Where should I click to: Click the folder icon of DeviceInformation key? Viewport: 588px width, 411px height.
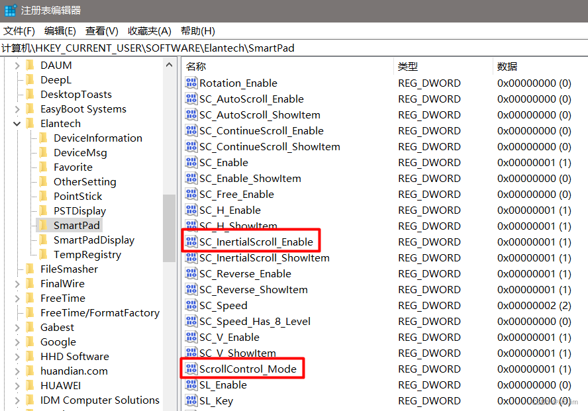43,138
